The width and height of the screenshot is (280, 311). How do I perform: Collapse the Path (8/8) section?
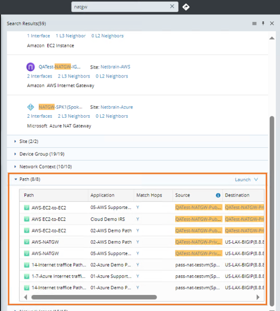15,179
